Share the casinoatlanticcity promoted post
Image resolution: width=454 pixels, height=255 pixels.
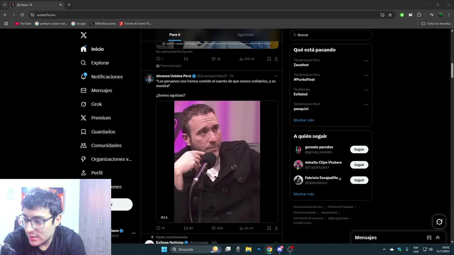pos(276,59)
